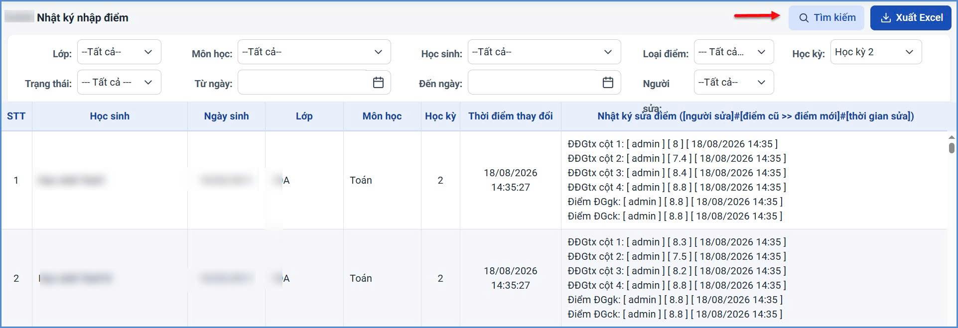
Task: Click STT number 1 cell
Action: pos(16,180)
